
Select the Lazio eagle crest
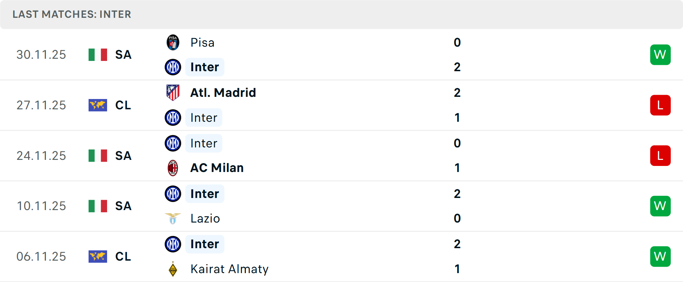point(173,218)
